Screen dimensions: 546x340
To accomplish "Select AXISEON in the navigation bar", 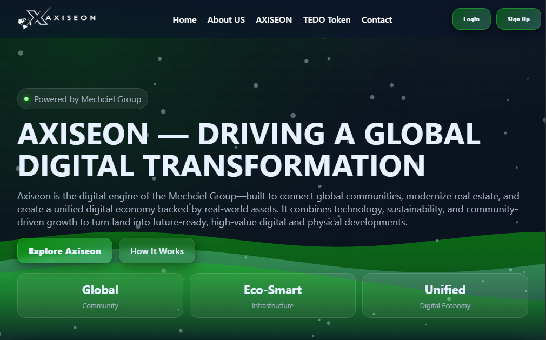I will click(274, 19).
